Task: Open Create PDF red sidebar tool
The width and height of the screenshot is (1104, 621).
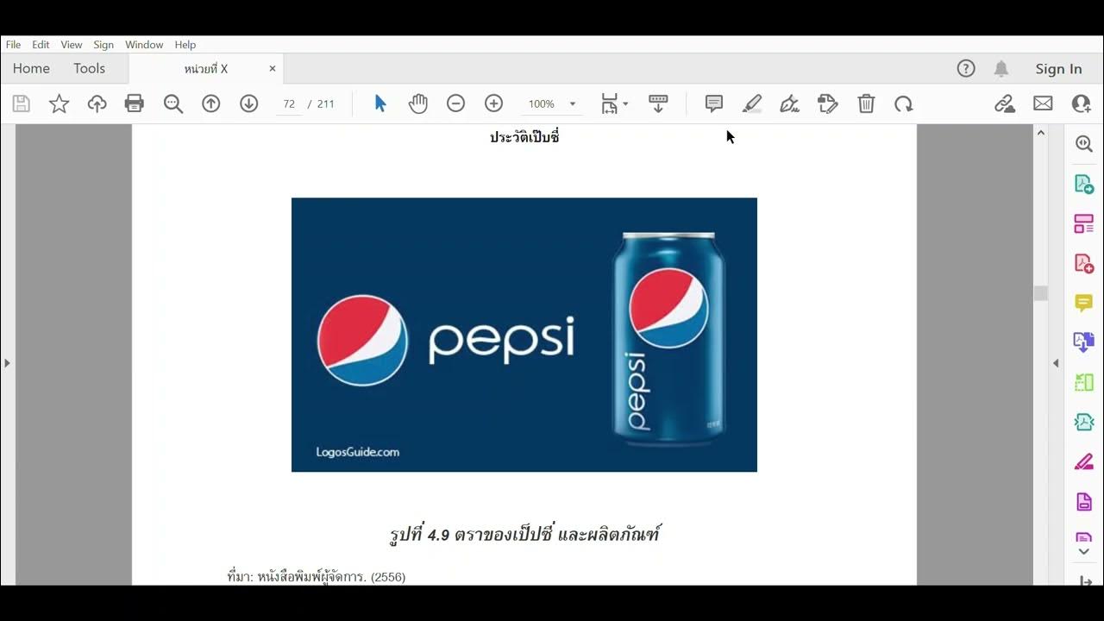Action: pyautogui.click(x=1084, y=264)
